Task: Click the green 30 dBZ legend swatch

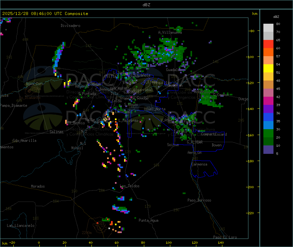Action: [268, 133]
